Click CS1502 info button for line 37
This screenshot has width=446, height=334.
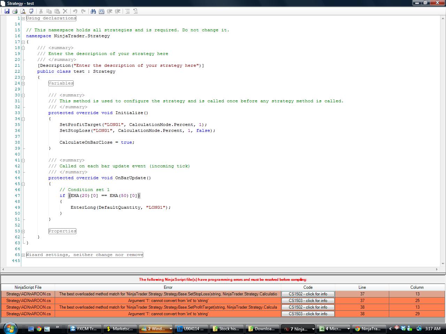(308, 294)
